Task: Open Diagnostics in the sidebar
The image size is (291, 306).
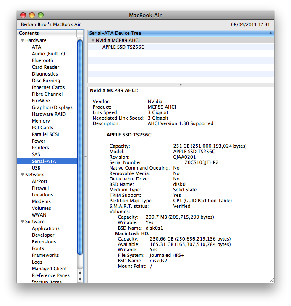Action: [x=45, y=74]
